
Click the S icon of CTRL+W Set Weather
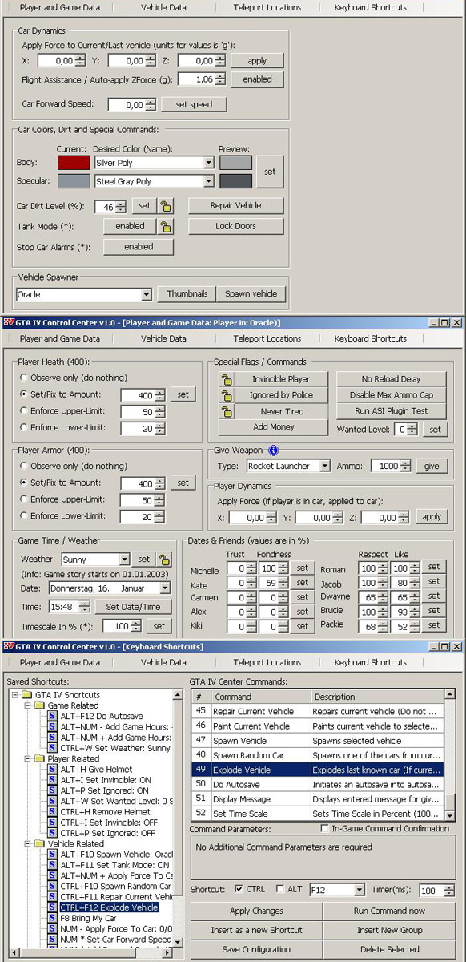[x=52, y=747]
